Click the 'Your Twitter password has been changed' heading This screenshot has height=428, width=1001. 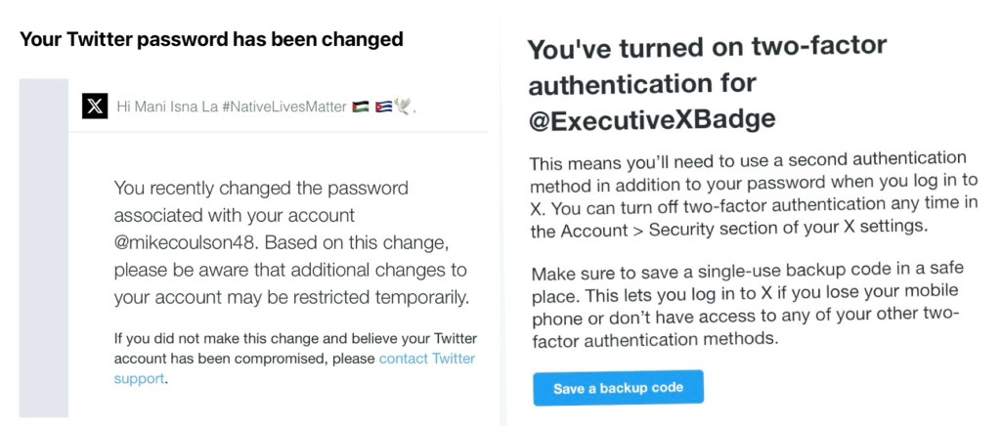click(x=211, y=40)
